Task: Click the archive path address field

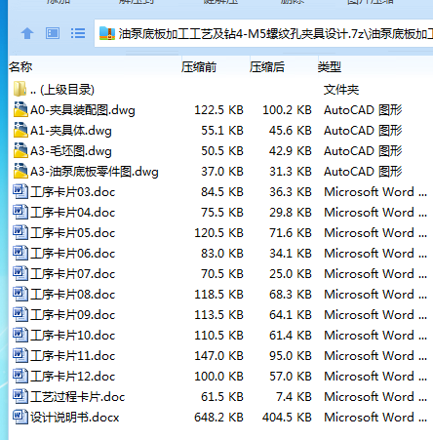Action: 264,33
